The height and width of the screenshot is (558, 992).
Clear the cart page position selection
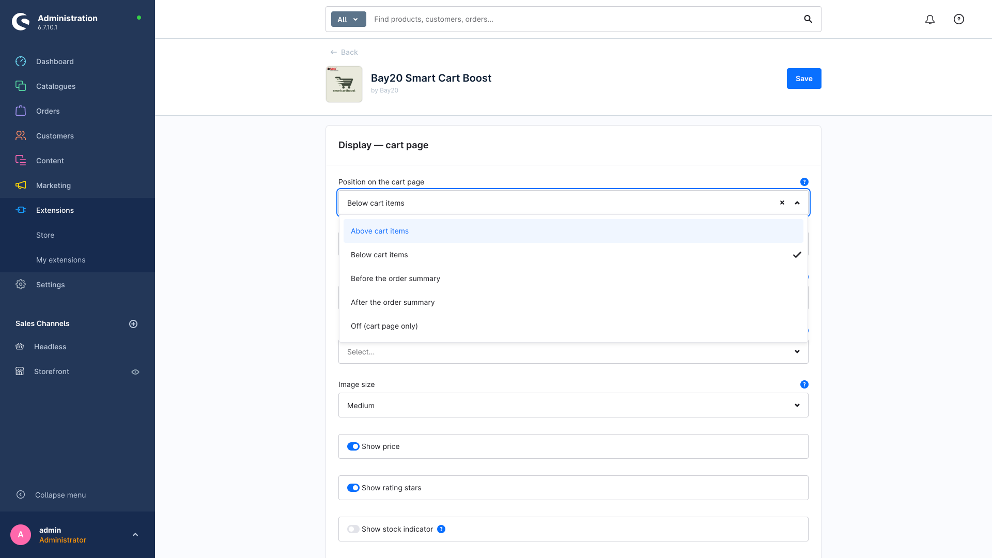(x=782, y=203)
